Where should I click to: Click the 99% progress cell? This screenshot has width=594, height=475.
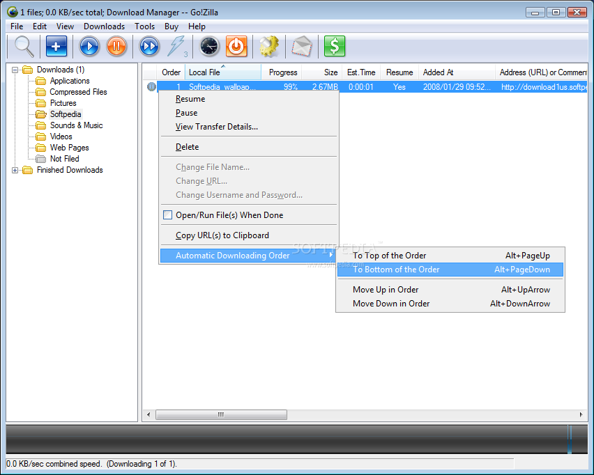291,86
